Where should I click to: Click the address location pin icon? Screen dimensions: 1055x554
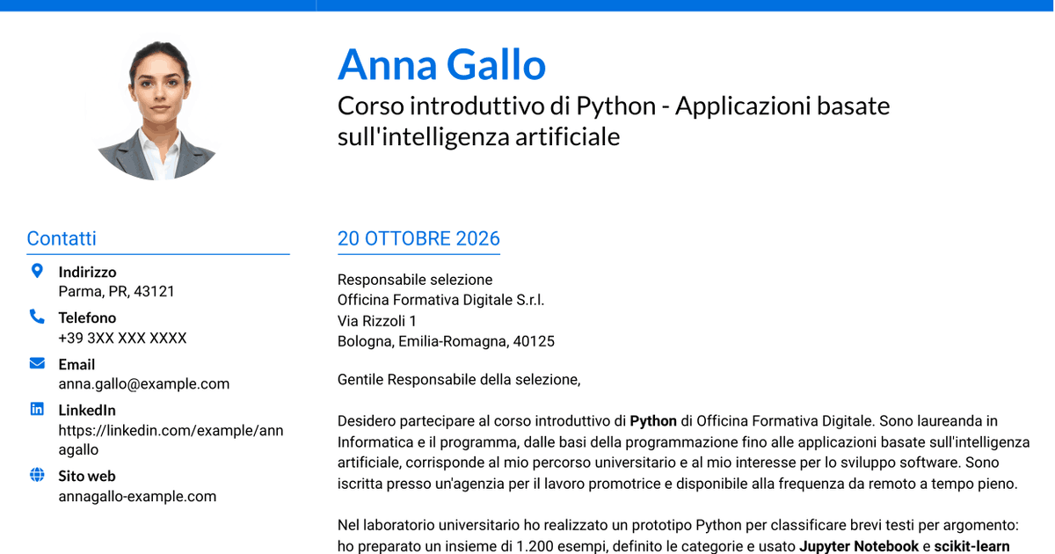pyautogui.click(x=37, y=271)
